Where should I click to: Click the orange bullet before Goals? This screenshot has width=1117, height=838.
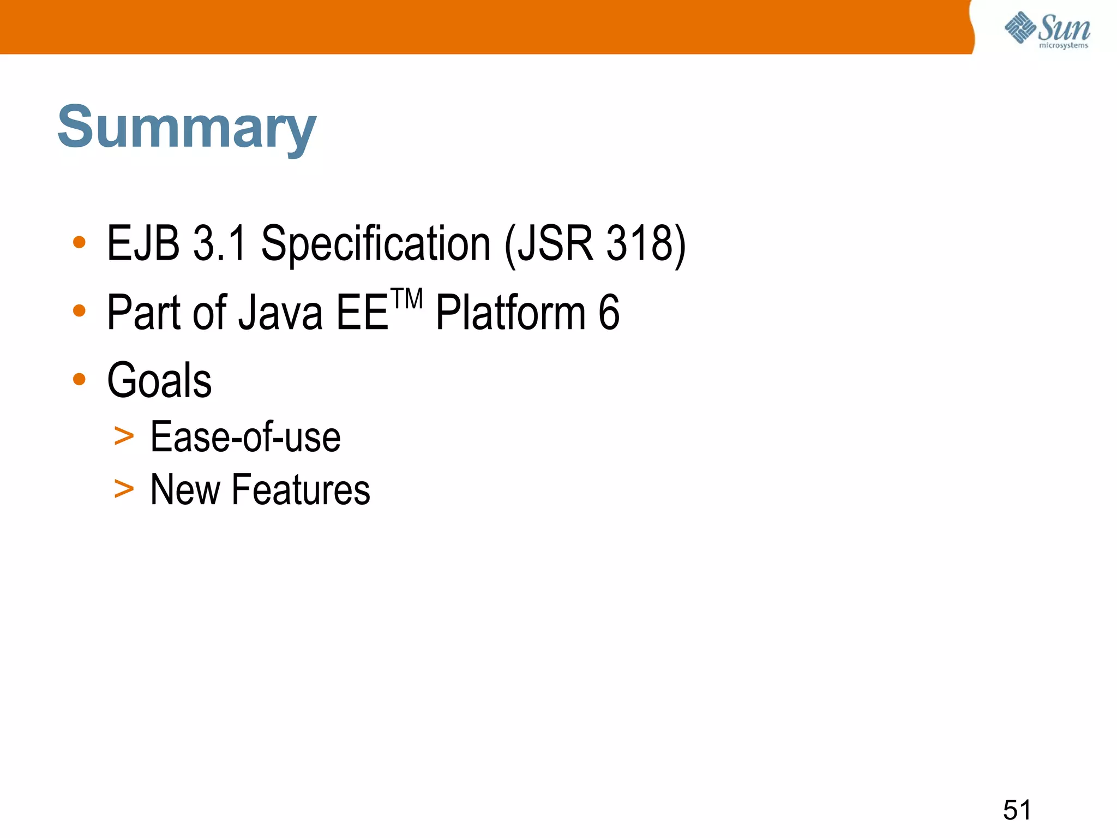(80, 379)
